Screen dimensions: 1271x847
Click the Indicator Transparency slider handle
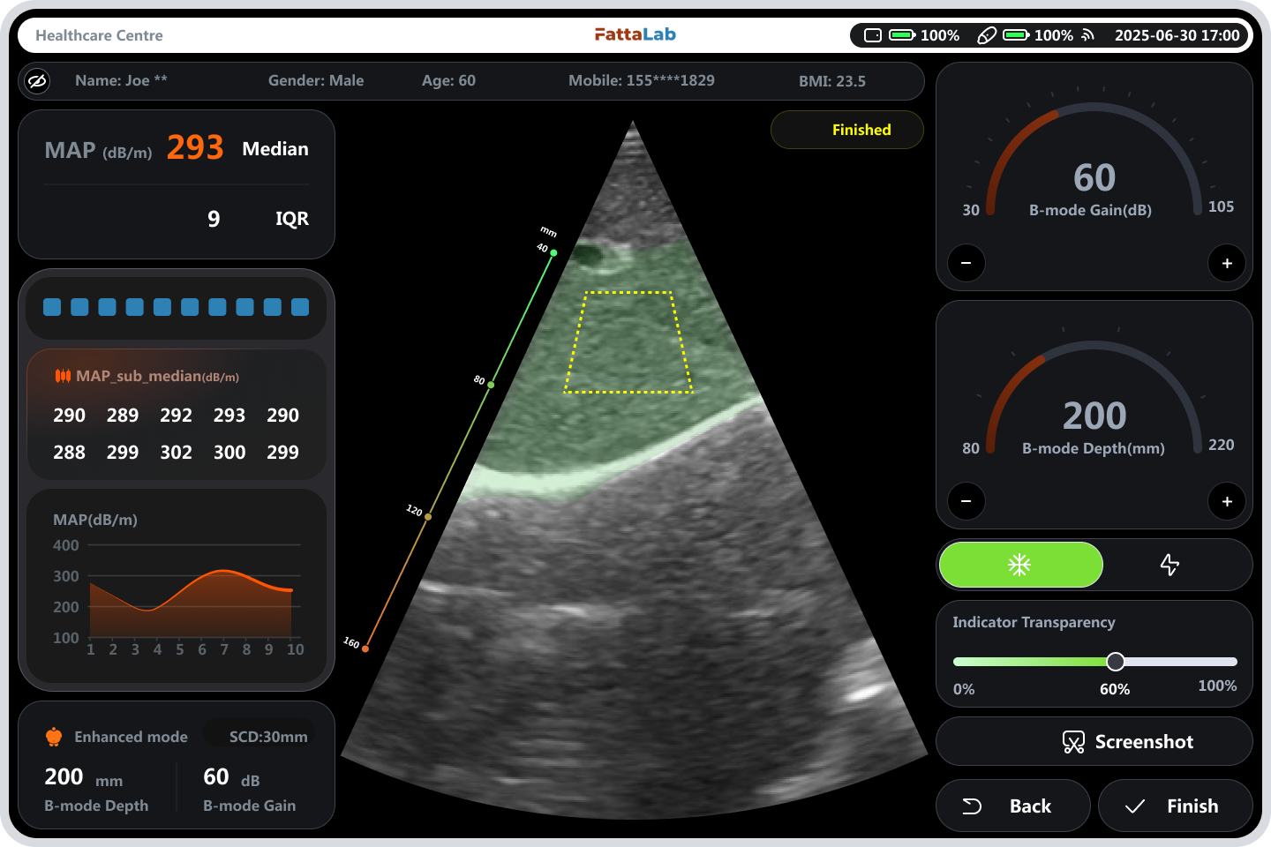coord(1115,662)
